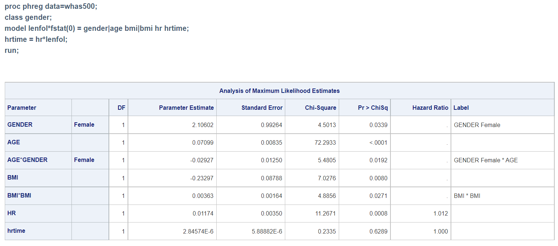Click the 'class gender;' code line
The image size is (558, 246).
[28, 18]
